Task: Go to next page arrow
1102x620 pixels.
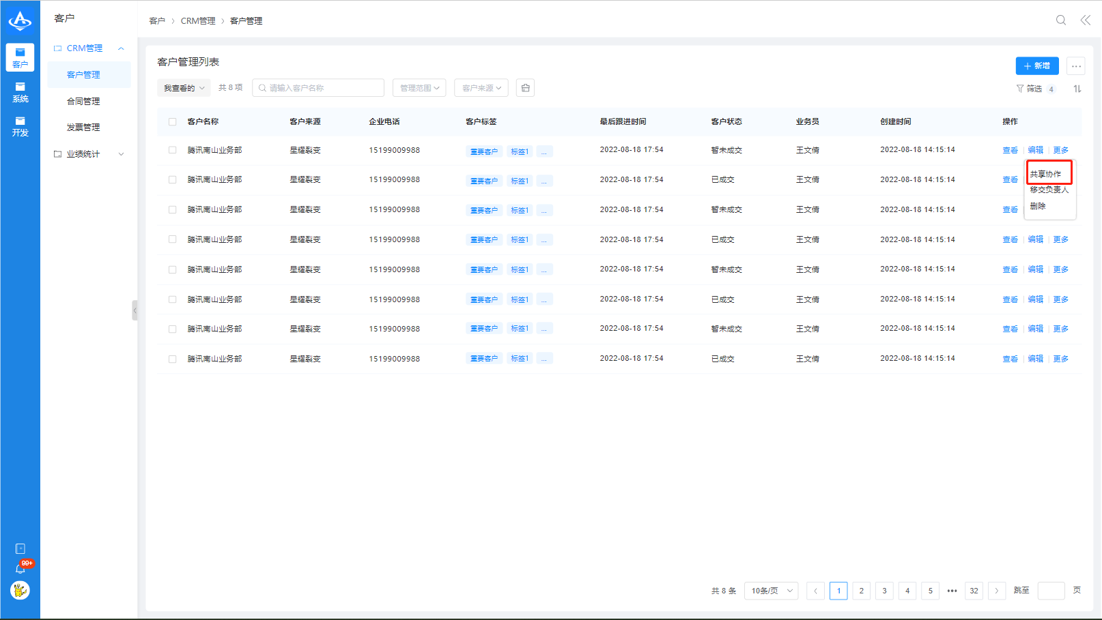Action: click(997, 591)
